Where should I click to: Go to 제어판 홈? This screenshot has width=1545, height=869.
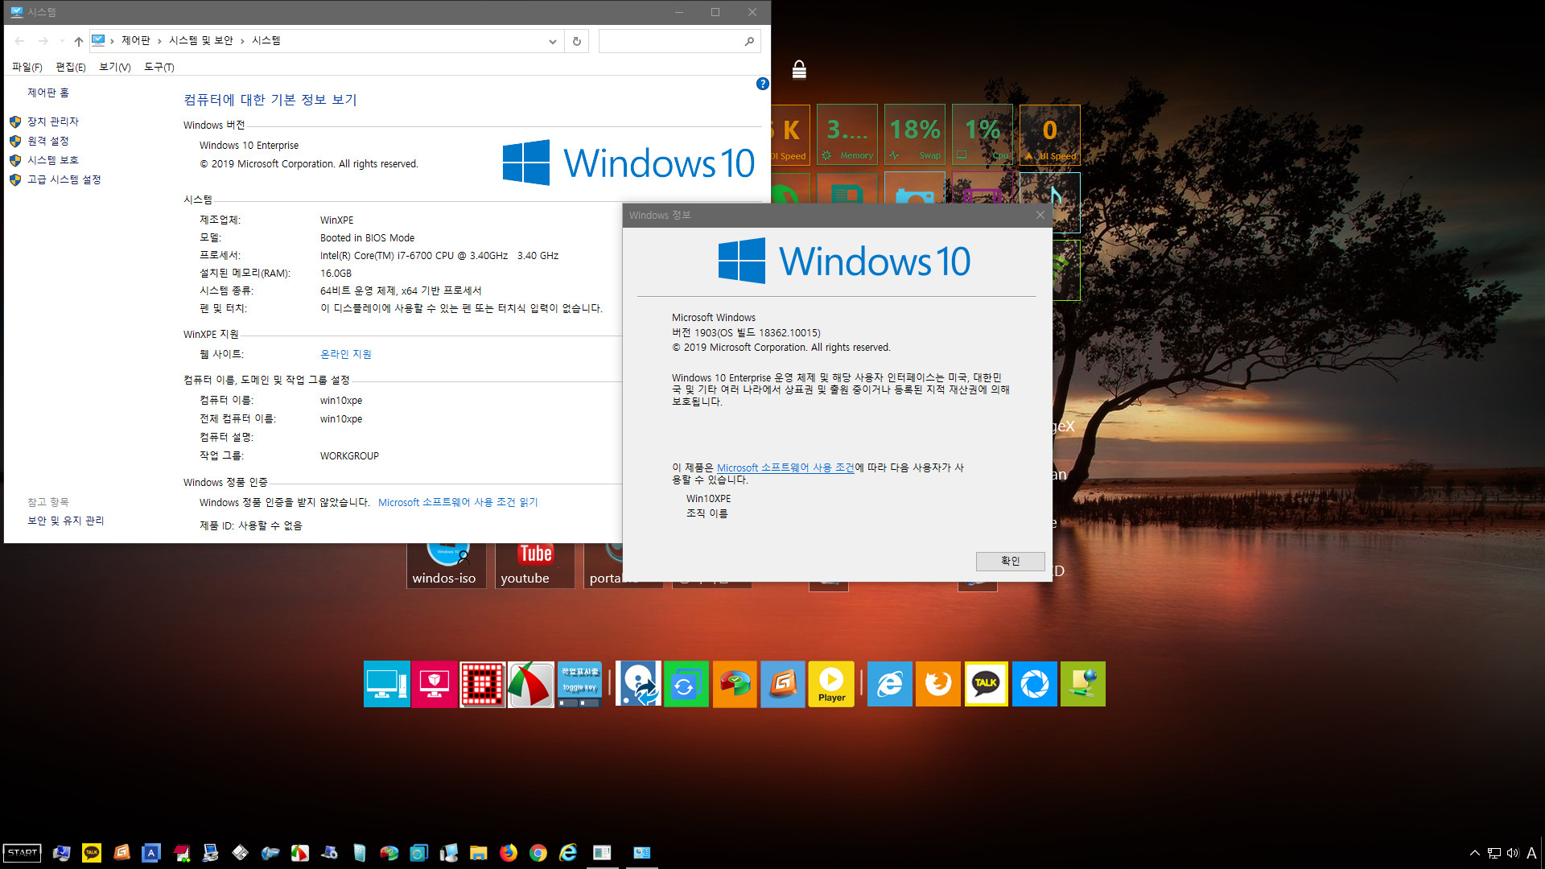coord(48,93)
